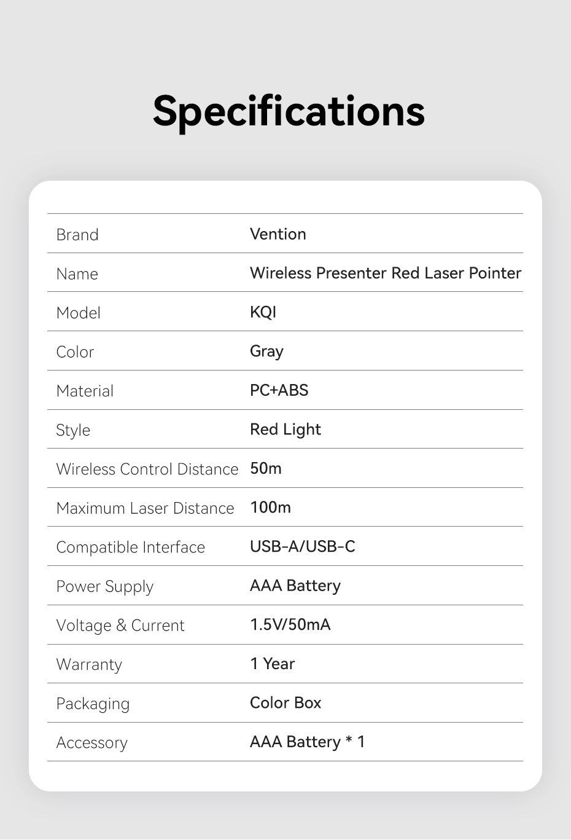Select the AAA Battery * 1 accessory value

[308, 742]
